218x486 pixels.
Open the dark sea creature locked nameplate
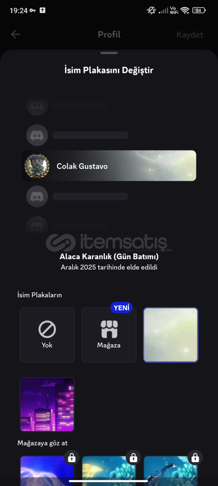(171, 471)
